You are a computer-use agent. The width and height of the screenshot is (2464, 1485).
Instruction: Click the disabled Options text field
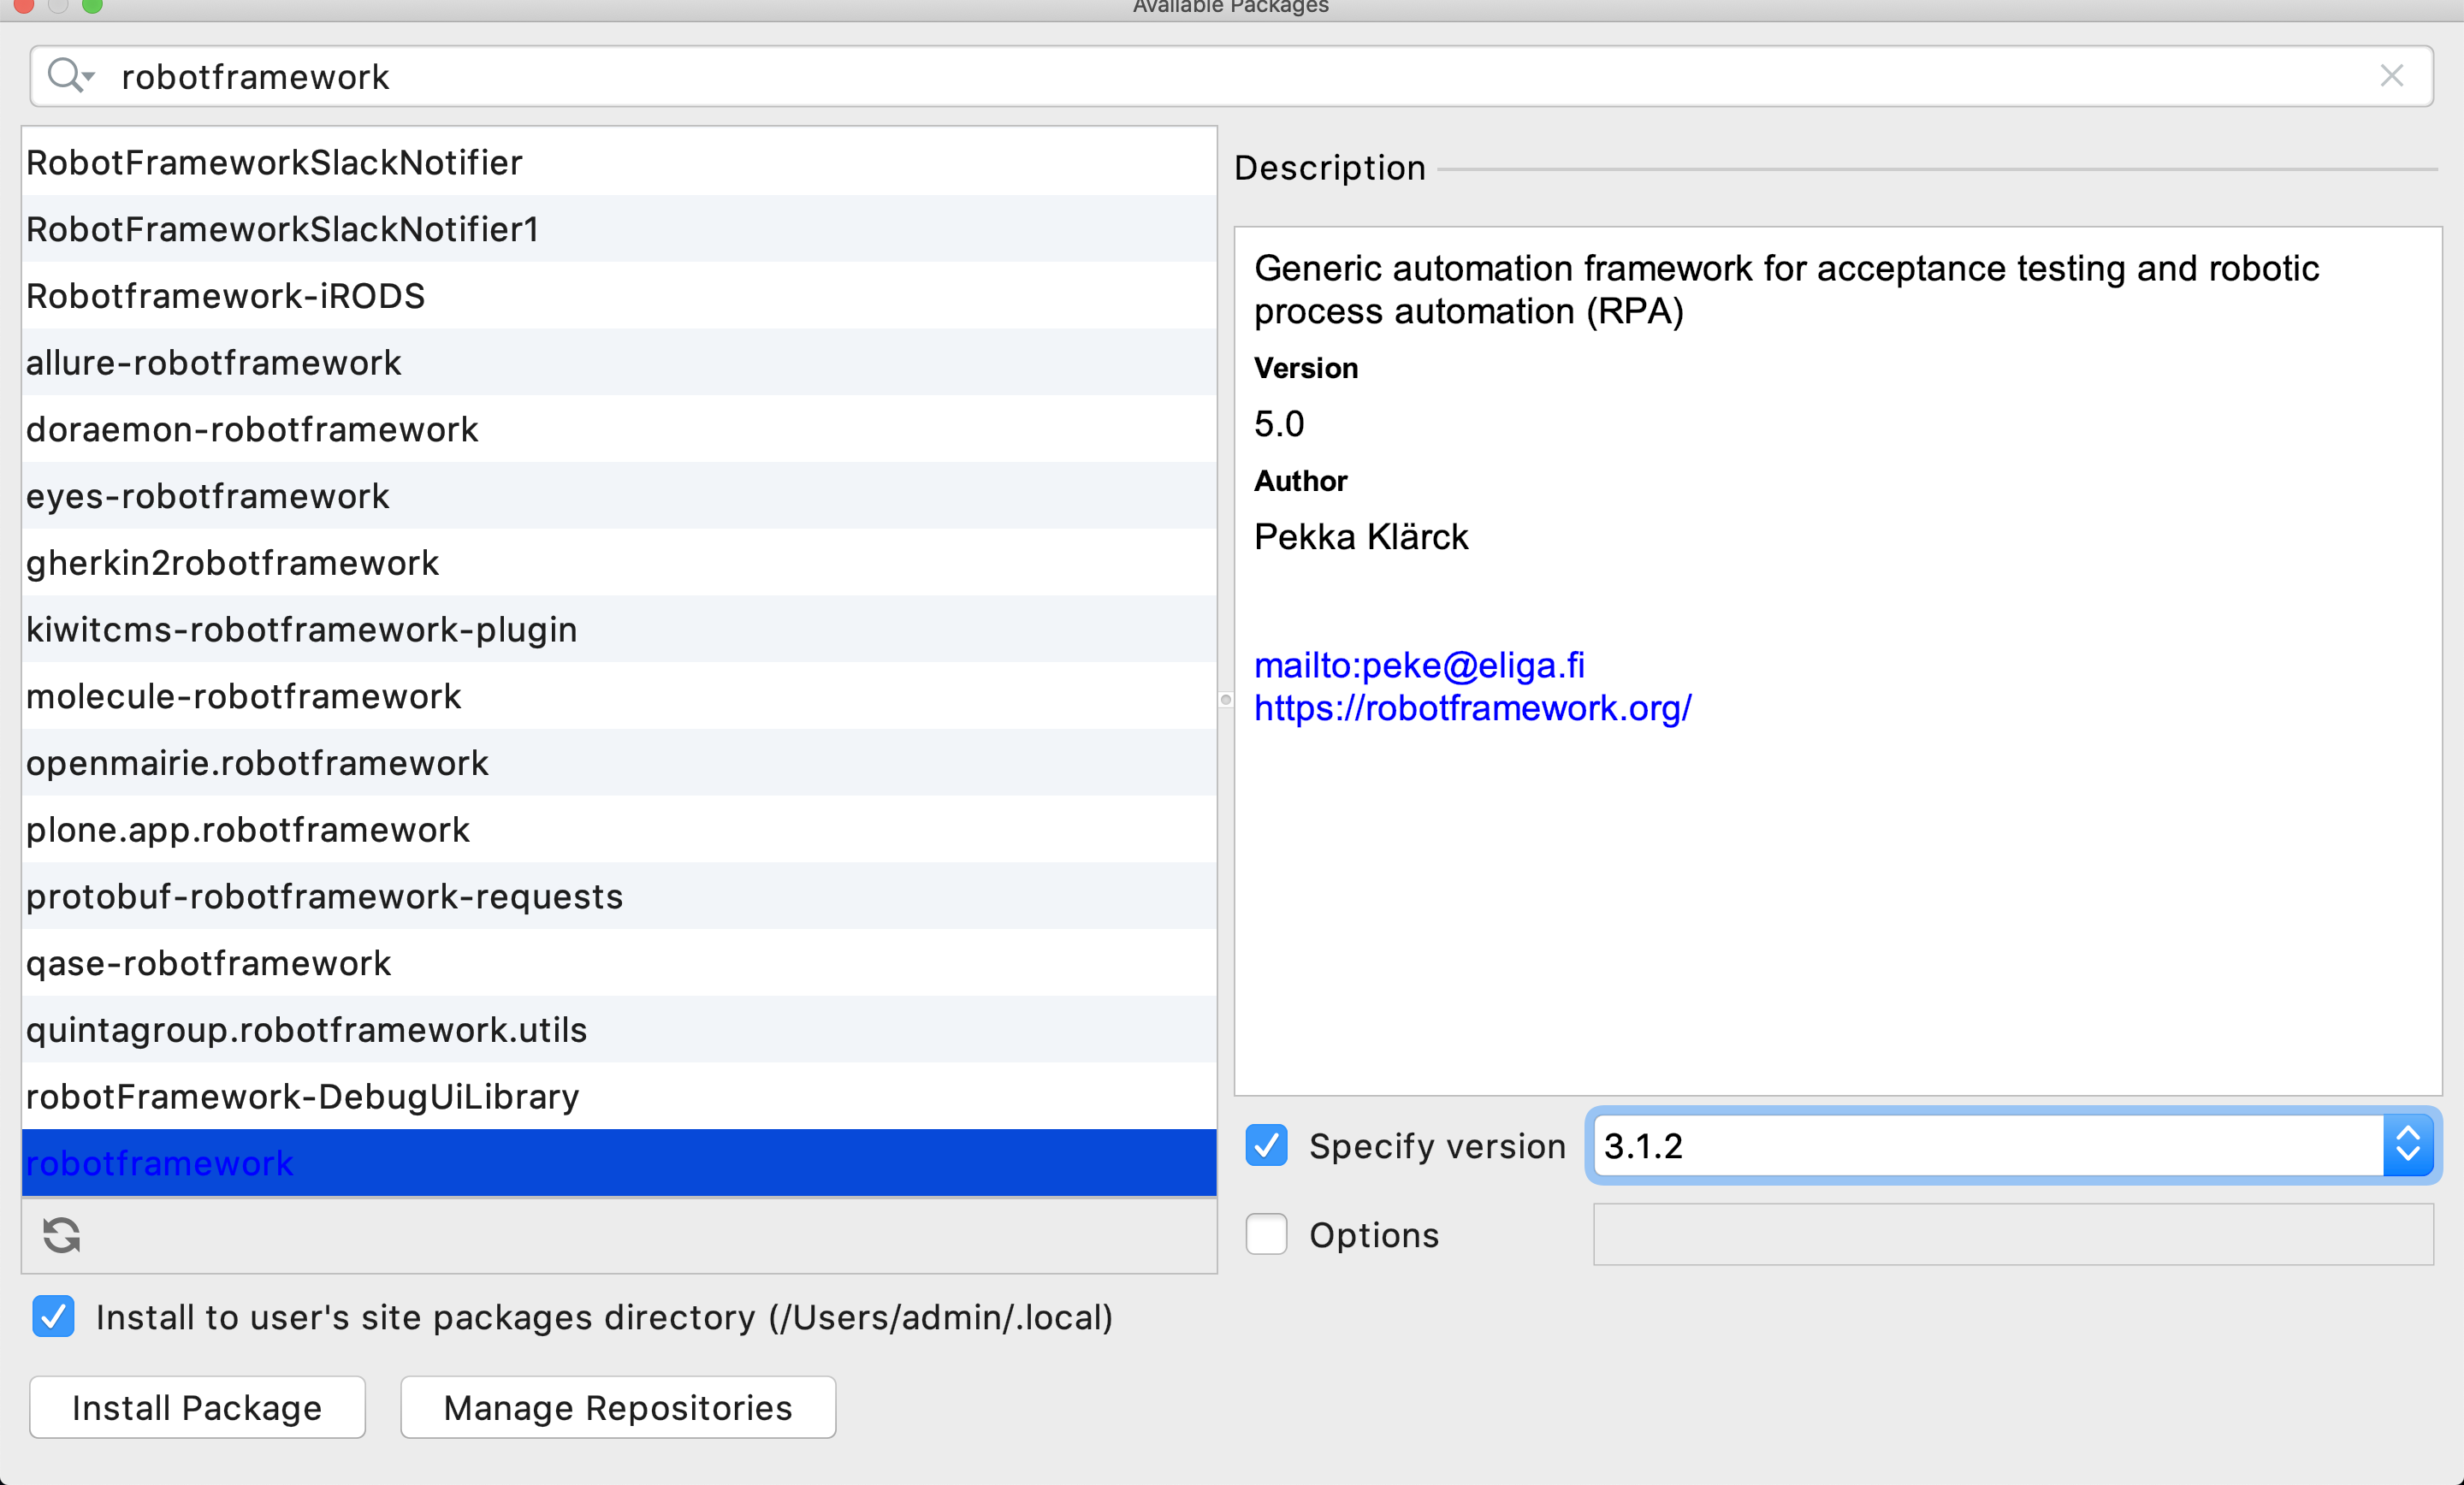[2012, 1234]
